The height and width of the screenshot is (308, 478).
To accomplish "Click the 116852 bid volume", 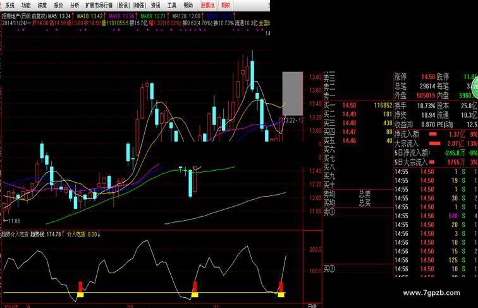I will coord(383,105).
